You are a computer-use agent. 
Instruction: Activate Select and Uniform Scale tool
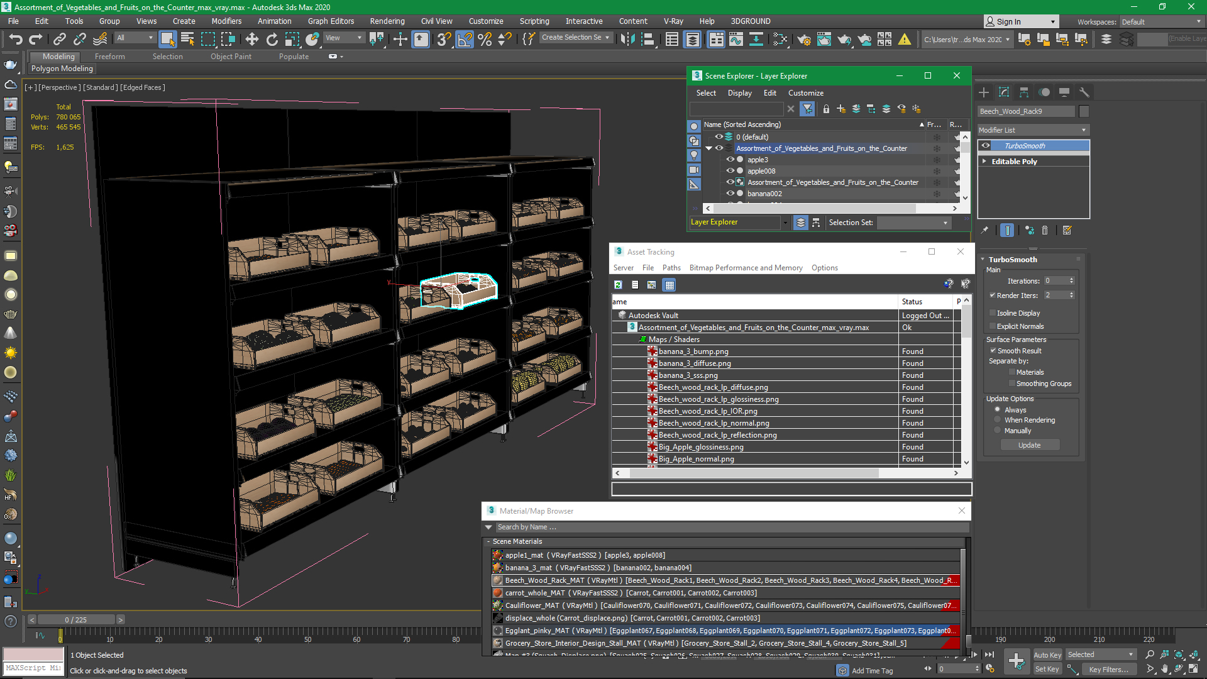point(292,40)
